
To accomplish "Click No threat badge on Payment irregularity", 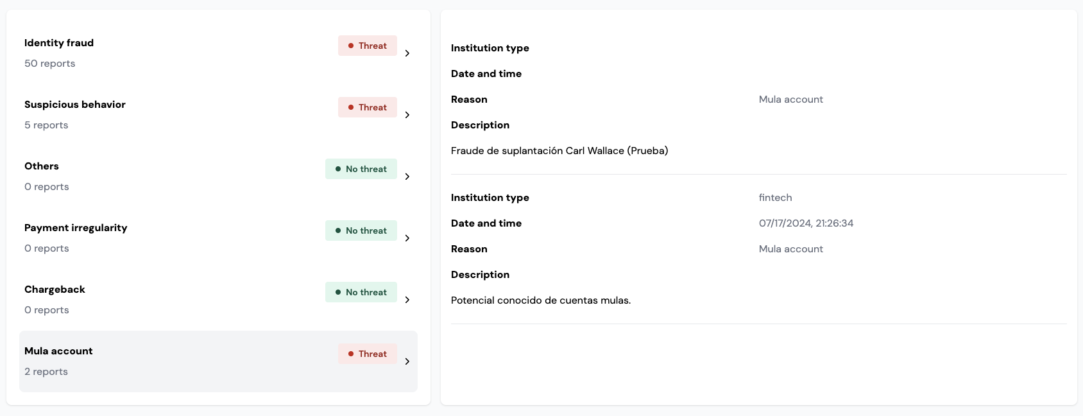I will (x=361, y=230).
